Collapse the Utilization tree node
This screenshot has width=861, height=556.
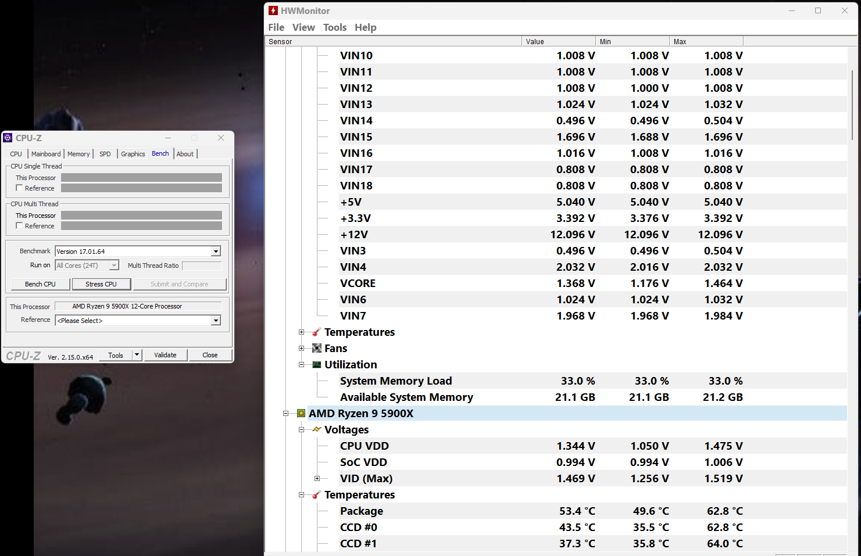click(x=301, y=365)
